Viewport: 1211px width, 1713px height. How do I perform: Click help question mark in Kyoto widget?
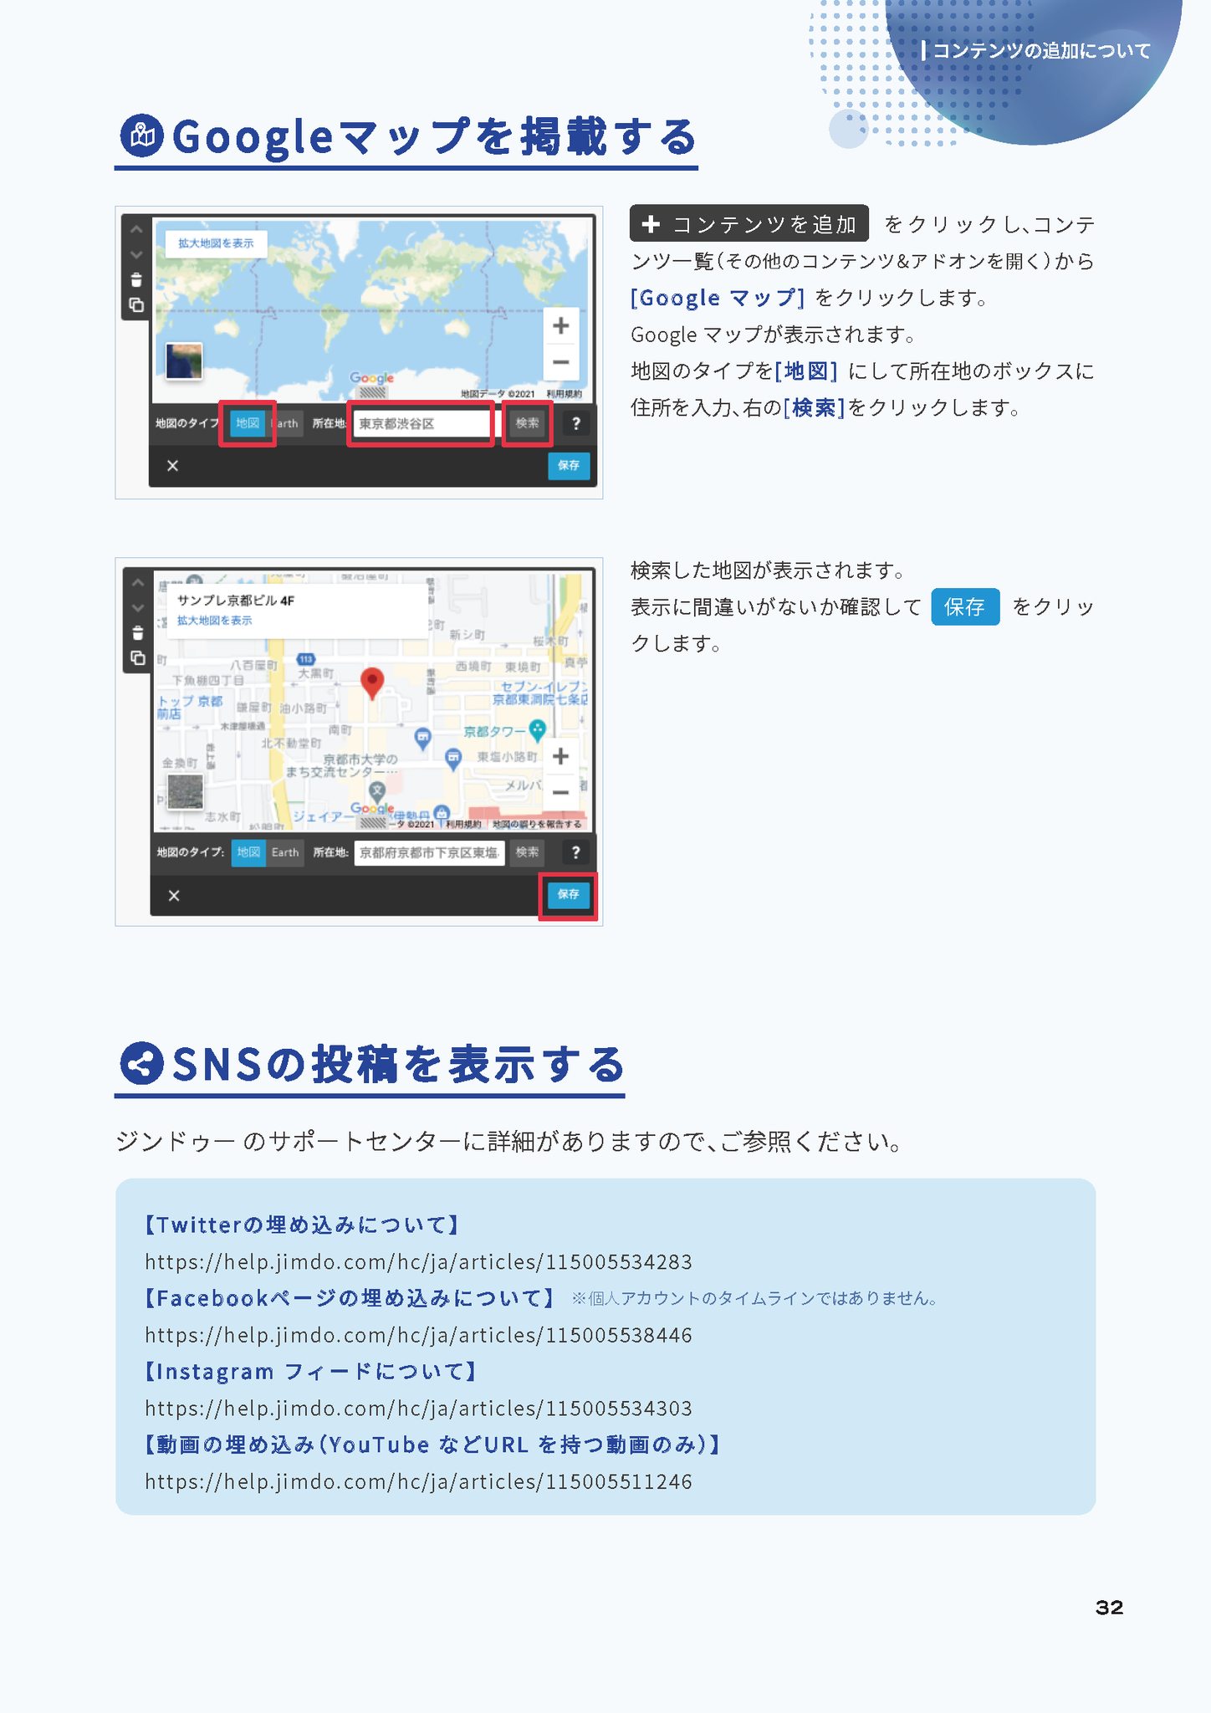pos(575,852)
